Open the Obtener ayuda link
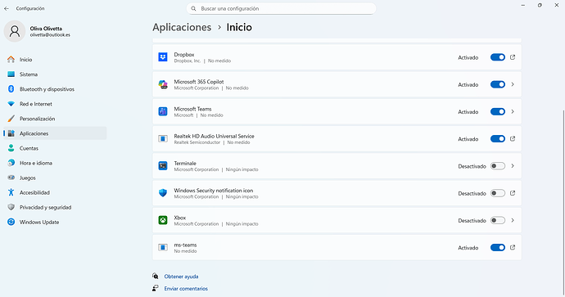Screen dimensions: 565x297 pos(181,277)
